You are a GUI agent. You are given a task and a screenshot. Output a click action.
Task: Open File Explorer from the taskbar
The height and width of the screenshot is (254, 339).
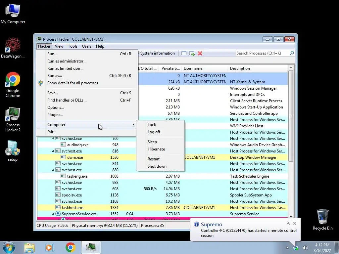click(29, 247)
